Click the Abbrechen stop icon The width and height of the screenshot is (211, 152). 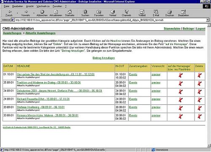click(x=42, y=12)
